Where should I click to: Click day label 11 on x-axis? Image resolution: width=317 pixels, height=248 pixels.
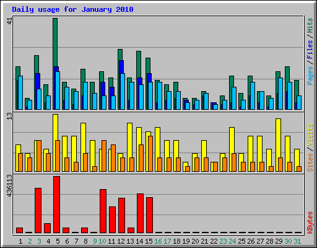(111, 241)
